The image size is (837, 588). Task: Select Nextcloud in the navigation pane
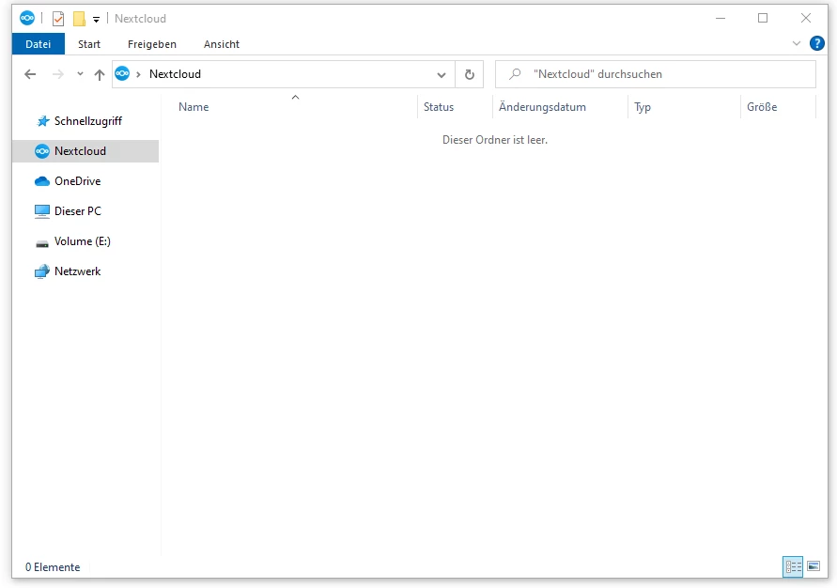click(x=85, y=151)
